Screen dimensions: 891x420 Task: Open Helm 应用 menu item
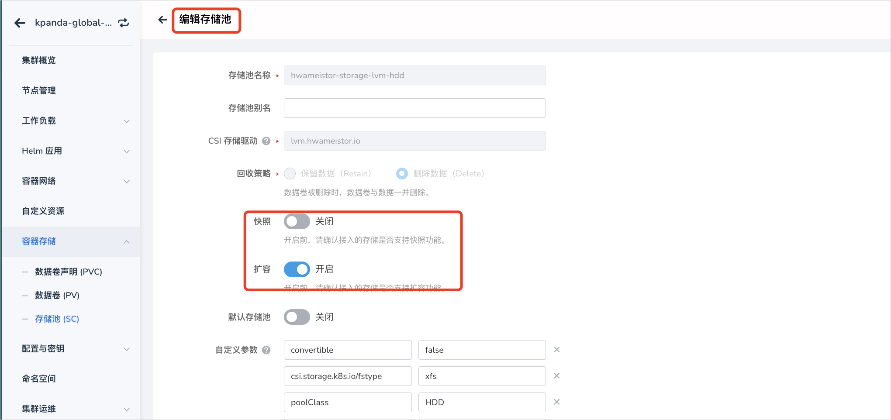42,151
